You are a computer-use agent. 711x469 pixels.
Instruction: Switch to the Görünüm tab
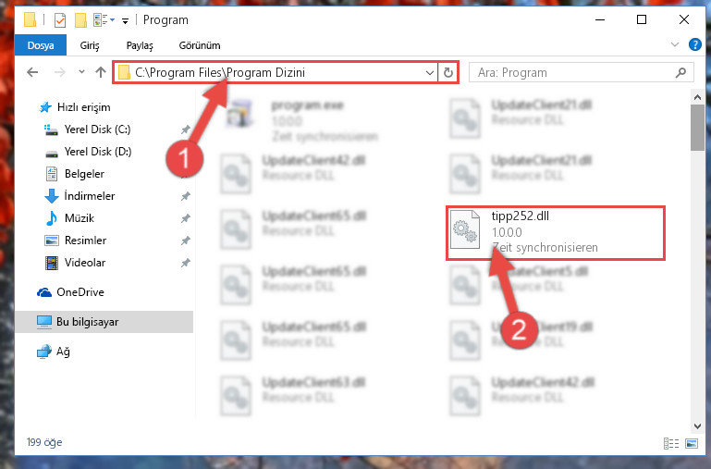pyautogui.click(x=200, y=45)
